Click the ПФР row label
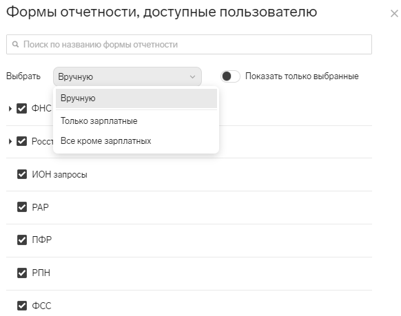Viewport: 401px width, 316px height. click(42, 240)
